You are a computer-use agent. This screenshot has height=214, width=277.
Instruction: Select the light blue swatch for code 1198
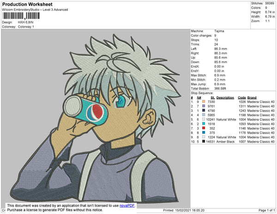pyautogui.click(x=204, y=115)
